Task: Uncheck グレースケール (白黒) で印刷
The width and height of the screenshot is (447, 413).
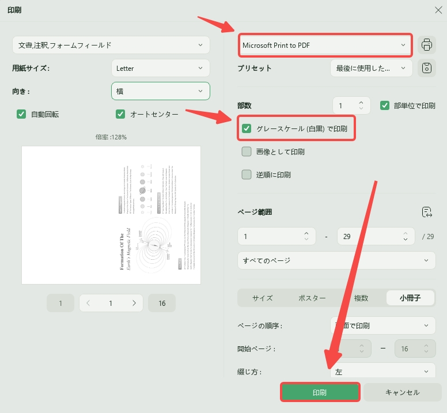Action: (247, 128)
